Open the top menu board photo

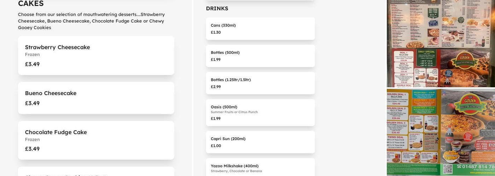[x=441, y=43]
